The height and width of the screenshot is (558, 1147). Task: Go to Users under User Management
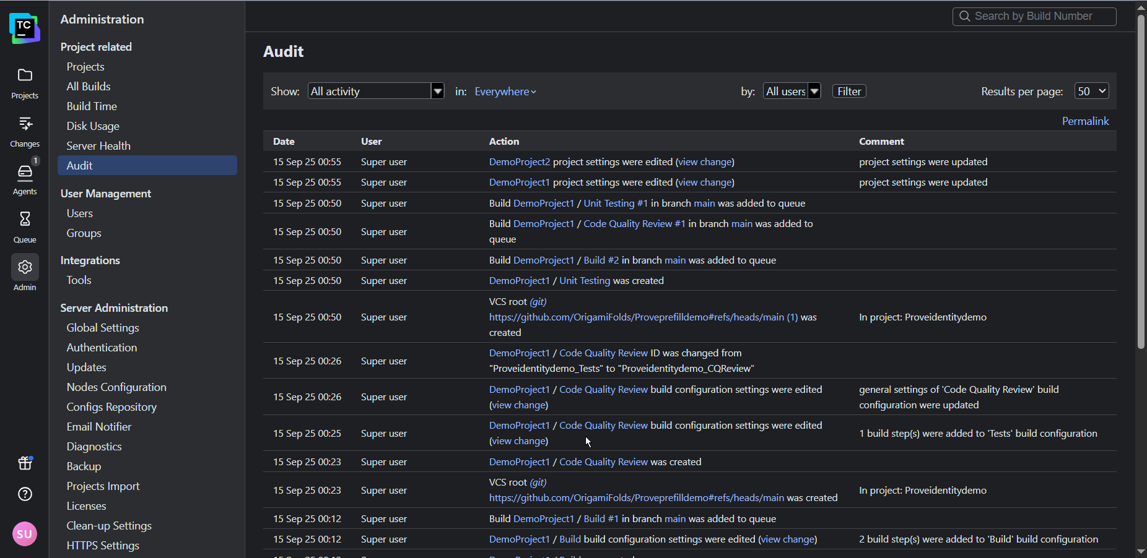click(80, 213)
